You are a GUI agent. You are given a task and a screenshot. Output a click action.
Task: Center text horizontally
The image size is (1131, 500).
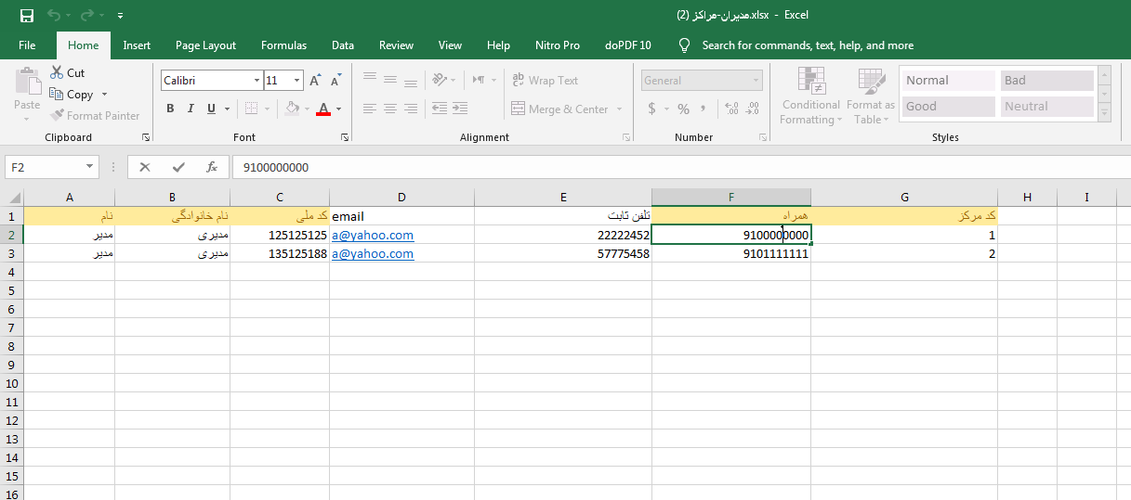(390, 109)
